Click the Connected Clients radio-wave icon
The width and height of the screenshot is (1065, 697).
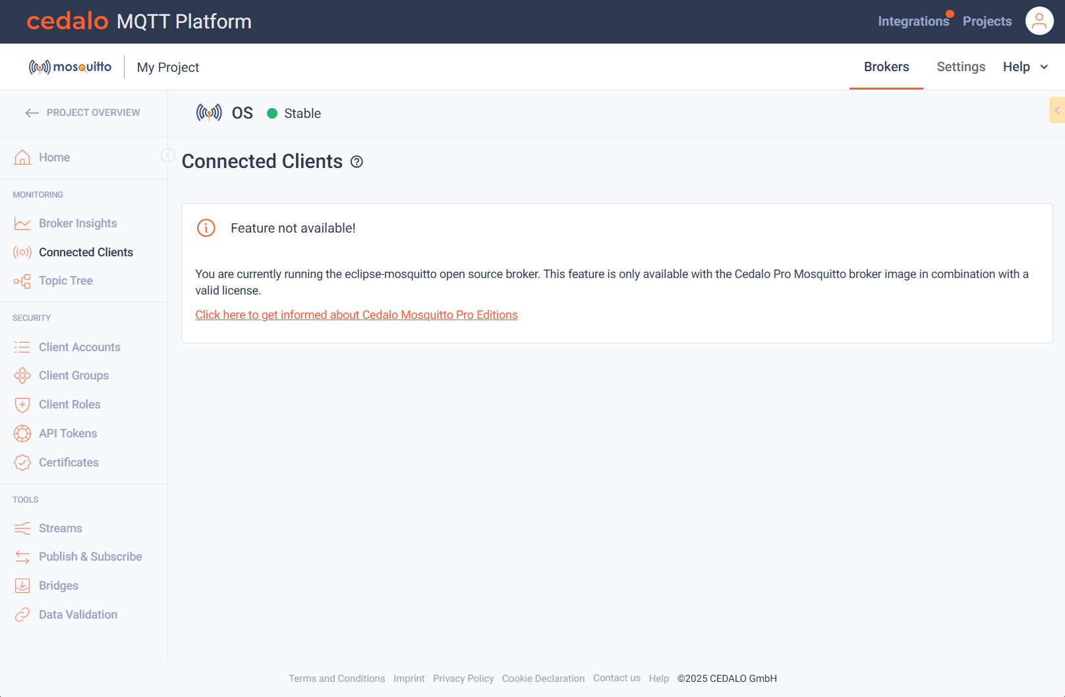pyautogui.click(x=22, y=252)
